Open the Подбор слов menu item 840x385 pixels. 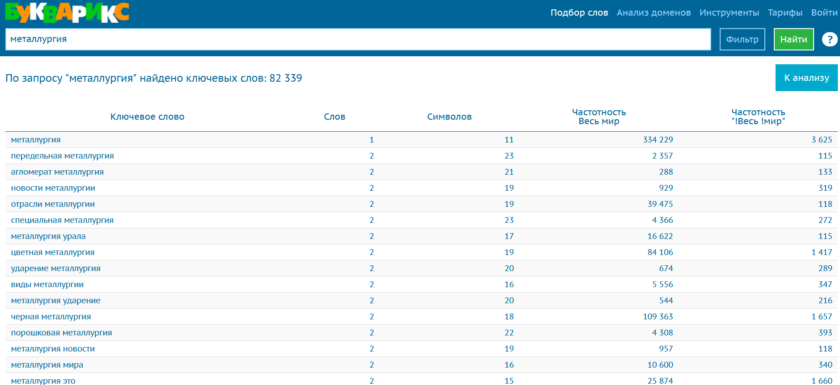point(579,13)
